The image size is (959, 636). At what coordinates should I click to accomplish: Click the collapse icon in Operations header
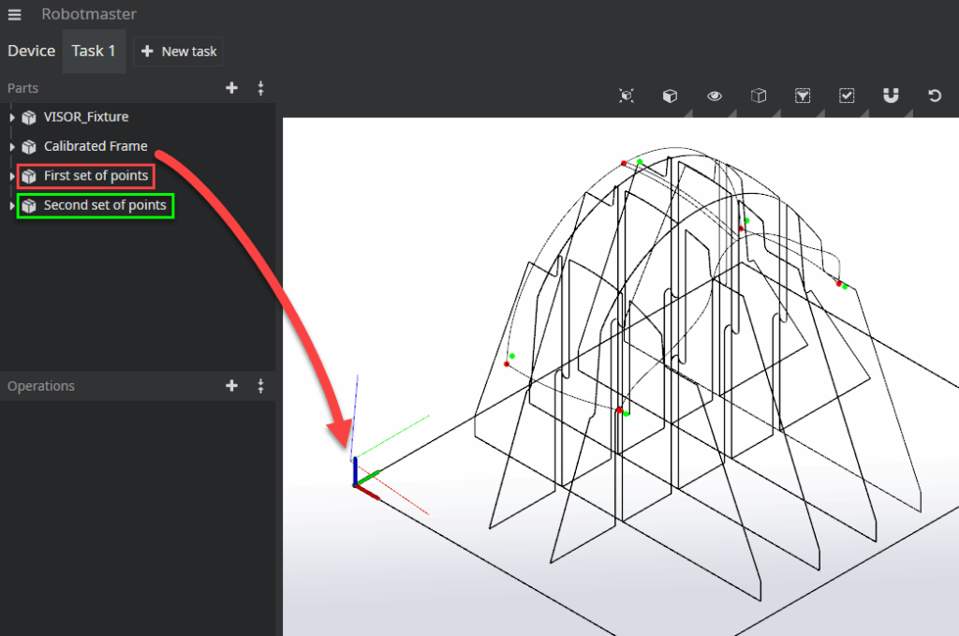tap(260, 386)
